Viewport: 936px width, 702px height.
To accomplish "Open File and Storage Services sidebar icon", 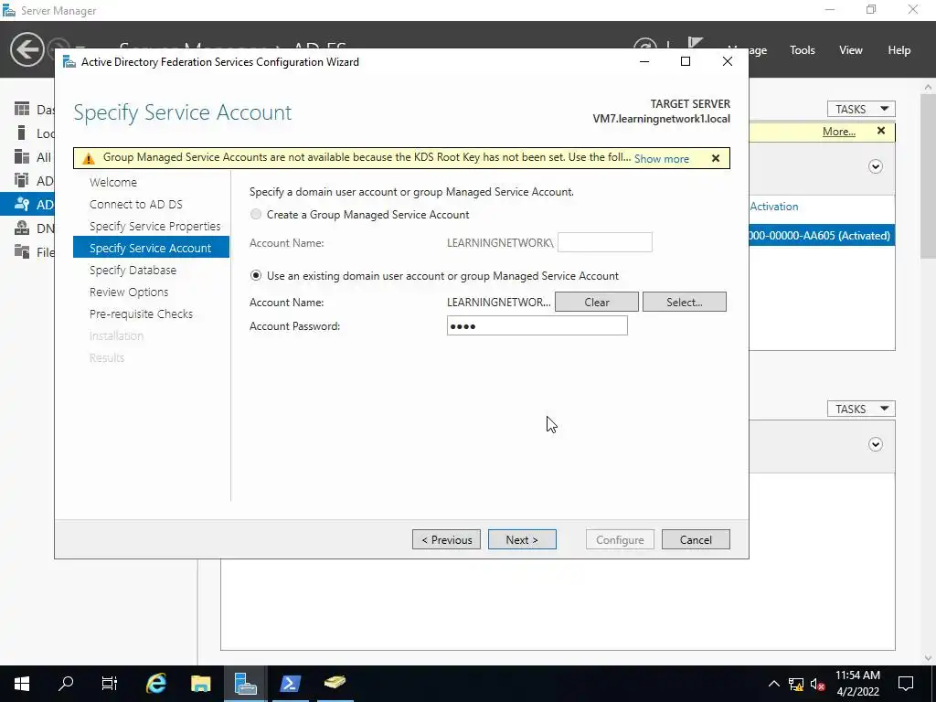I will point(22,251).
